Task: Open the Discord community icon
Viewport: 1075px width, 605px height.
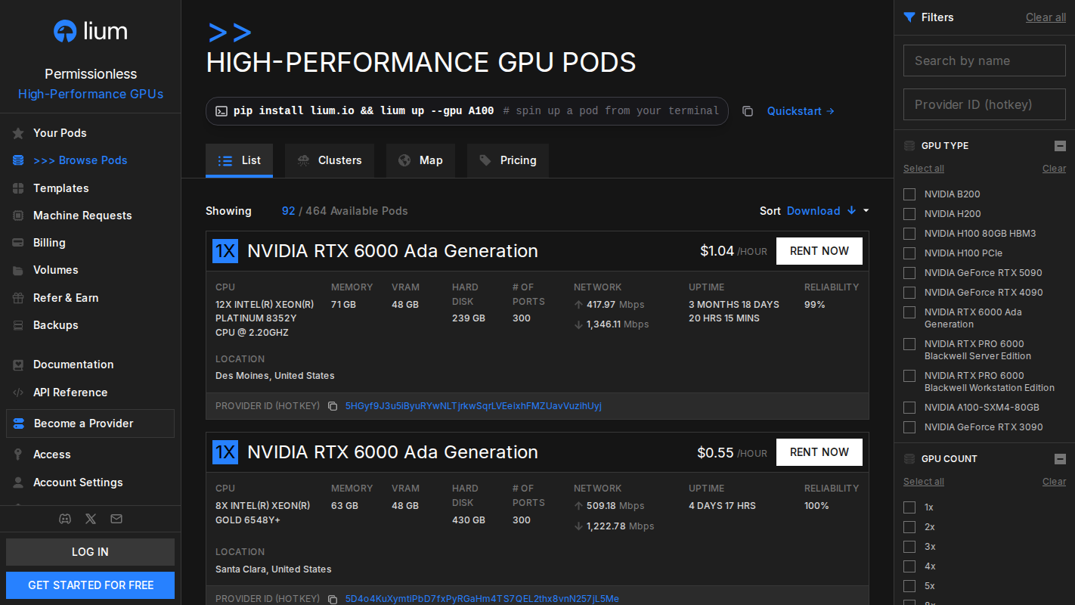Action: (65, 519)
